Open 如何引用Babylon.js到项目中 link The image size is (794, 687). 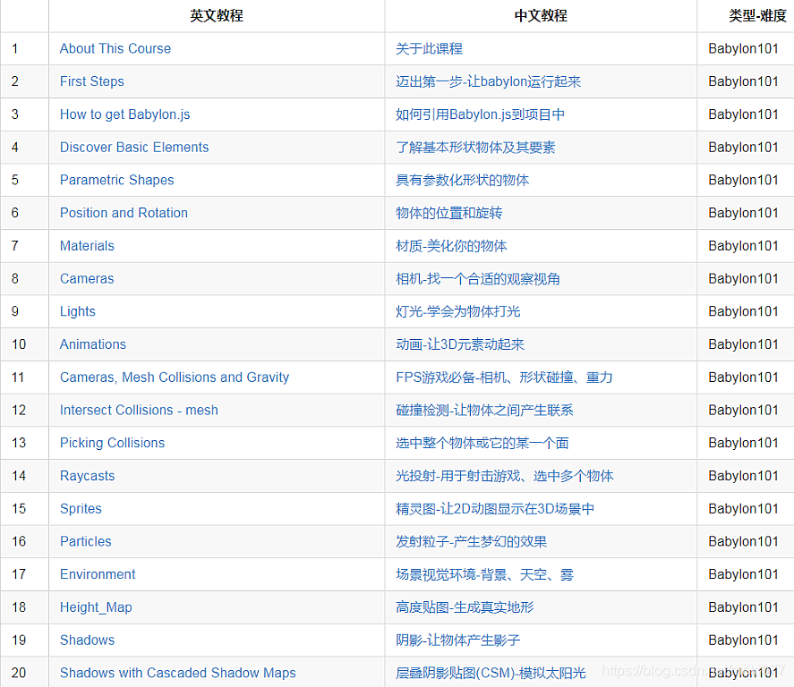[480, 114]
